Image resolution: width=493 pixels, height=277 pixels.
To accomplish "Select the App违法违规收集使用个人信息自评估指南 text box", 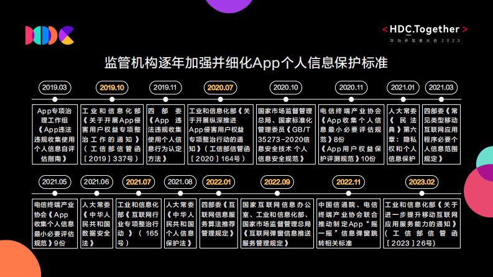I will tap(55, 132).
